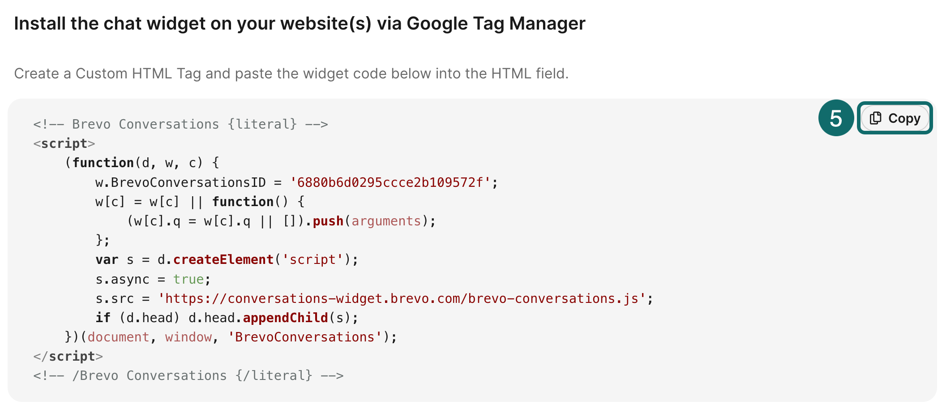Click the page heading about Google Tag Manager
This screenshot has height=414, width=942.
[299, 23]
